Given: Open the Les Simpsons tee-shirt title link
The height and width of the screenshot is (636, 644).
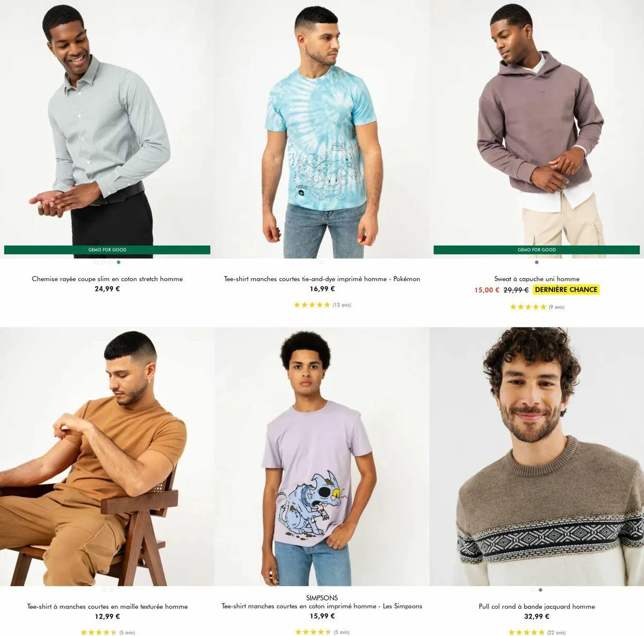Looking at the screenshot, I should (x=322, y=606).
